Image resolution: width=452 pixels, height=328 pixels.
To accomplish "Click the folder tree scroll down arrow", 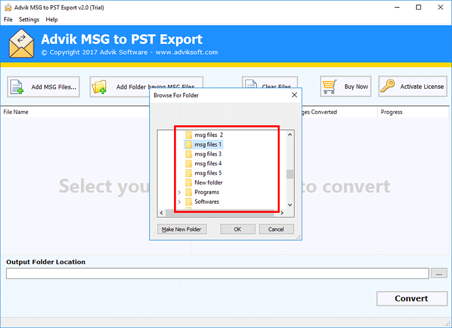I will pyautogui.click(x=290, y=205).
